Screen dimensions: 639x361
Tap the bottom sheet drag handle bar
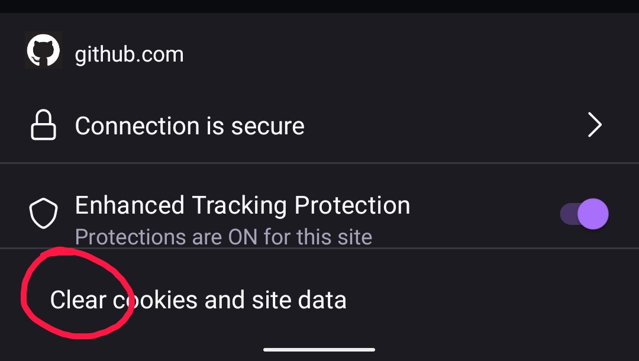point(319,350)
